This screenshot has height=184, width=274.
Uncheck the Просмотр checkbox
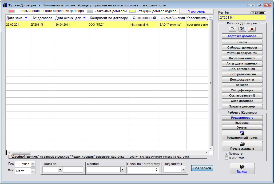[226, 154]
